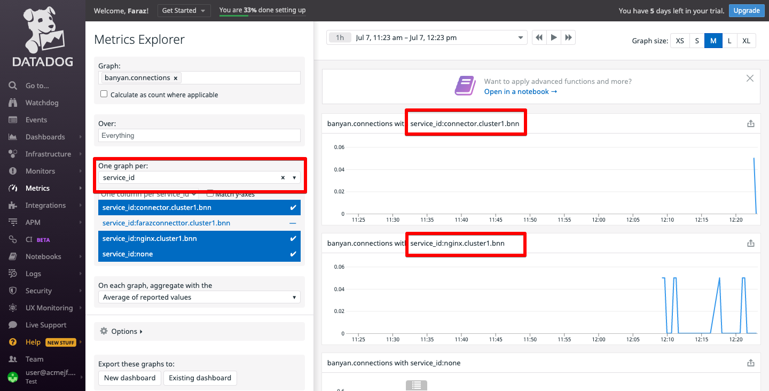Expand the Average of reported values dropdown
This screenshot has width=769, height=391.
click(199, 297)
